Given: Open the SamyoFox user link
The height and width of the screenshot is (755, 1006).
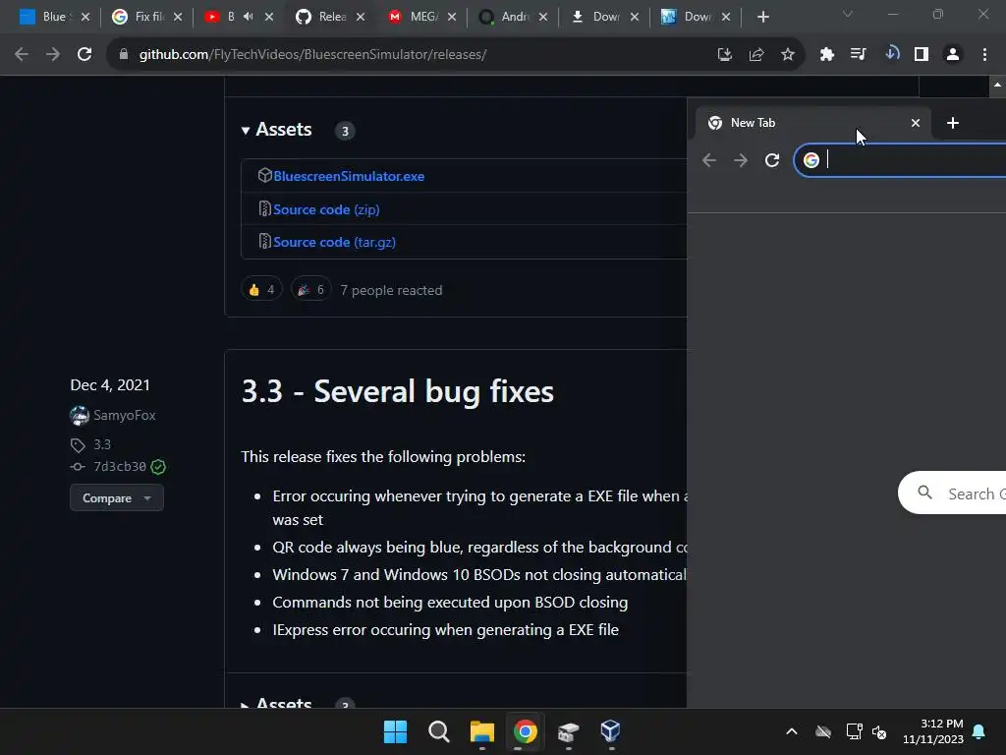Looking at the screenshot, I should pos(125,416).
